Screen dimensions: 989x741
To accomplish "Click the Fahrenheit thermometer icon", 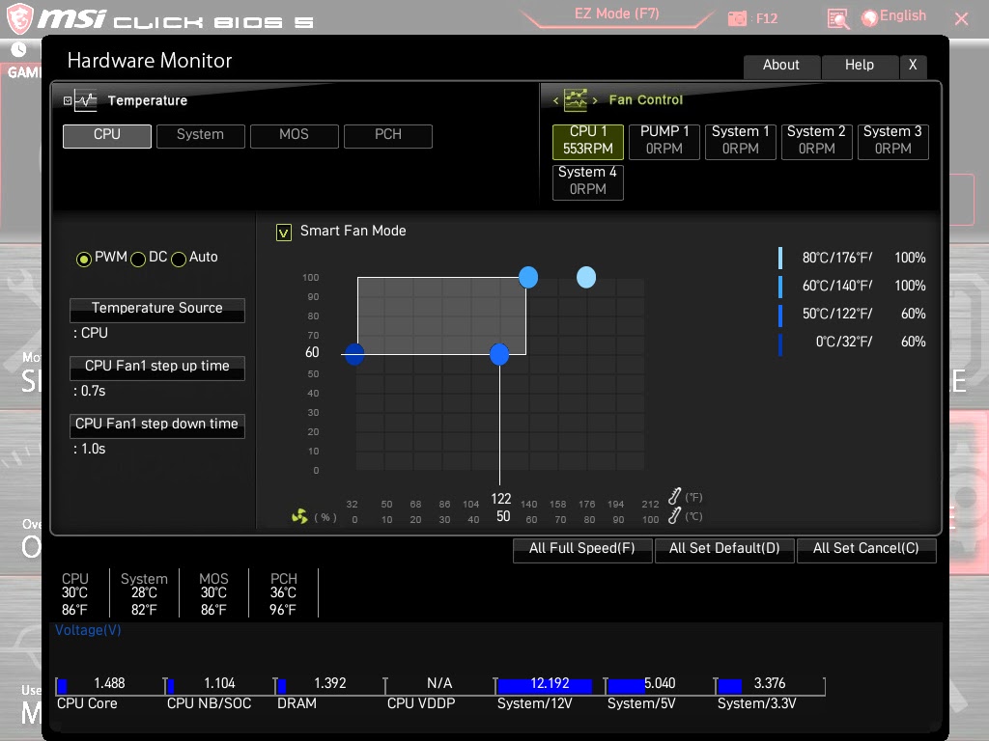I will (x=674, y=496).
